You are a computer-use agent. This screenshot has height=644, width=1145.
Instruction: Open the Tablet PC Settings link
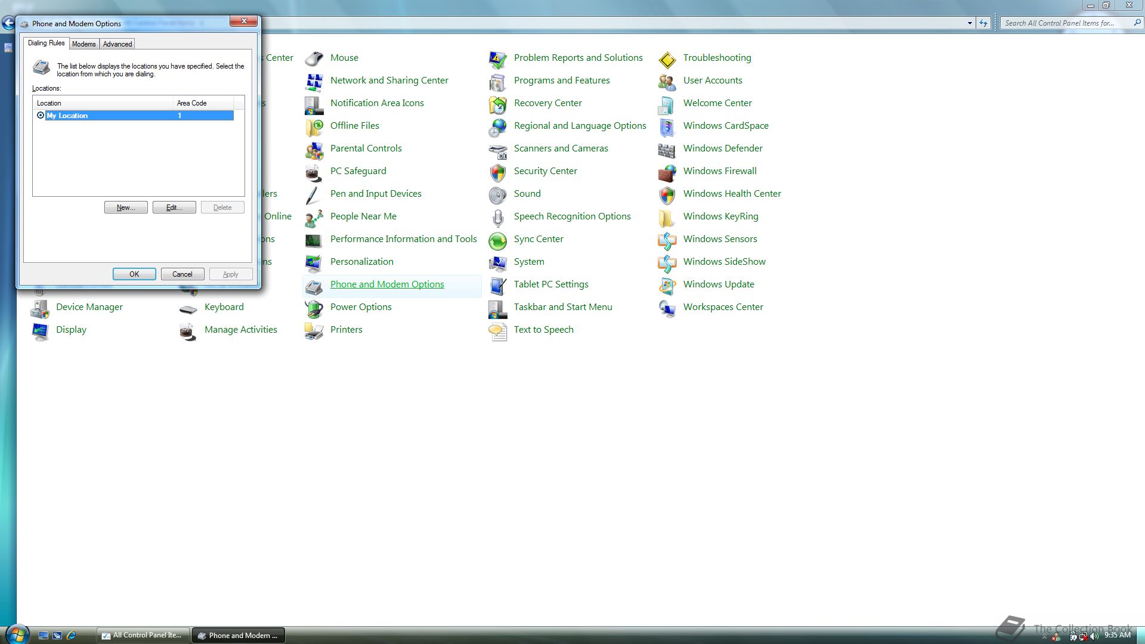551,284
